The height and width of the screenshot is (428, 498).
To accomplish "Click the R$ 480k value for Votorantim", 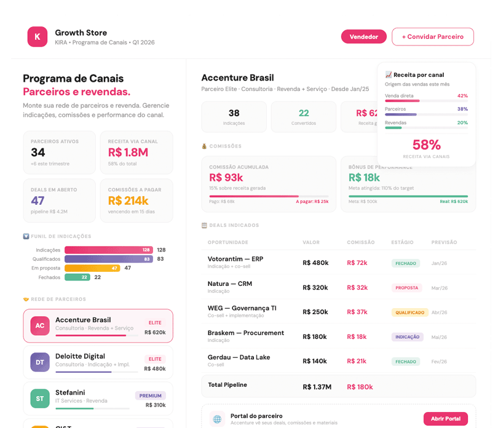I will coord(315,263).
